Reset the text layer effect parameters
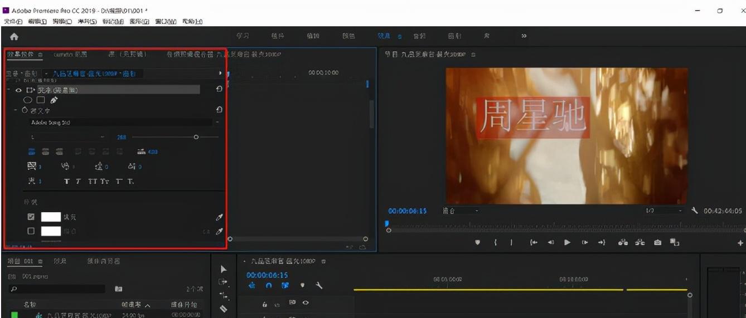This screenshot has height=318, width=746. click(x=219, y=89)
